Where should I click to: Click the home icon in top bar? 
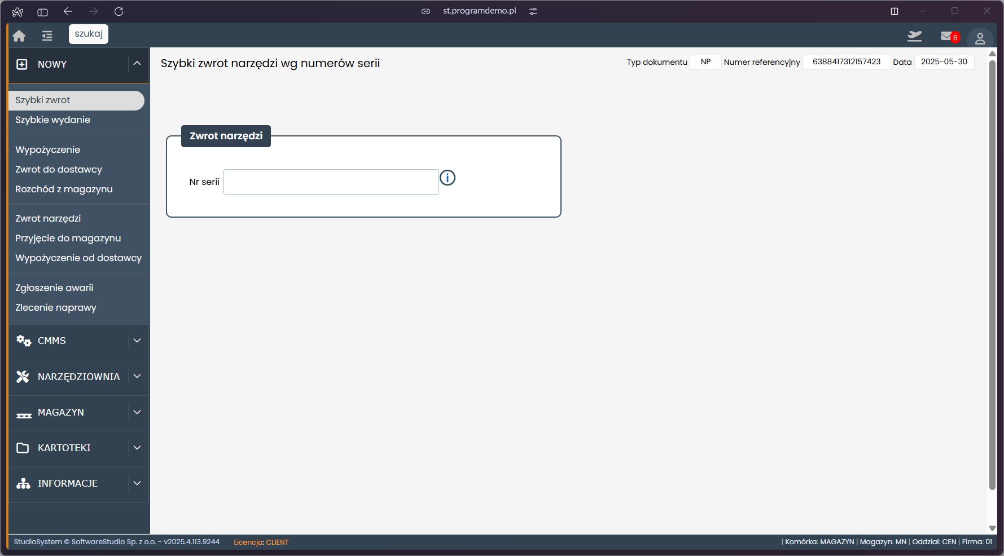coord(19,36)
